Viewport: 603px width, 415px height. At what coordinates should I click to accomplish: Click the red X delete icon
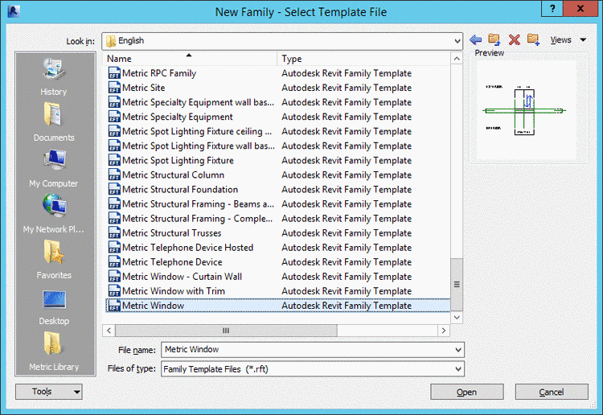click(x=515, y=39)
